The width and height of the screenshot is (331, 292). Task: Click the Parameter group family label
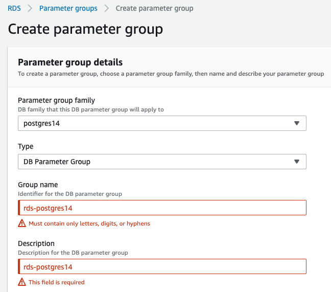pos(56,100)
